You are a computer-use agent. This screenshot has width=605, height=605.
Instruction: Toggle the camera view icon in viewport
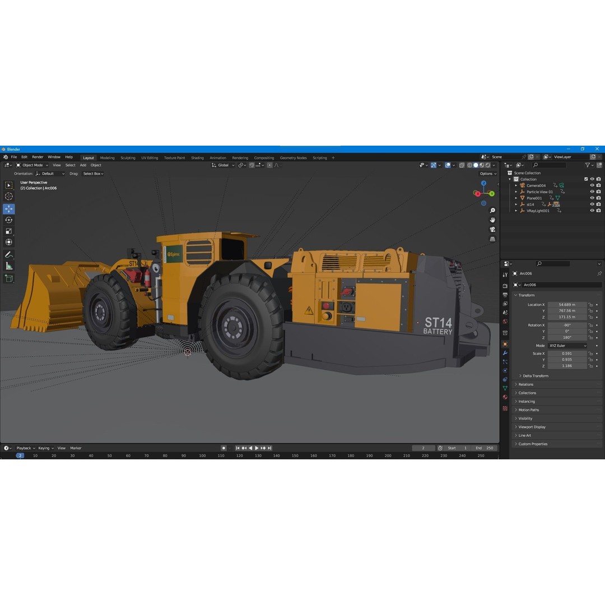[492, 230]
